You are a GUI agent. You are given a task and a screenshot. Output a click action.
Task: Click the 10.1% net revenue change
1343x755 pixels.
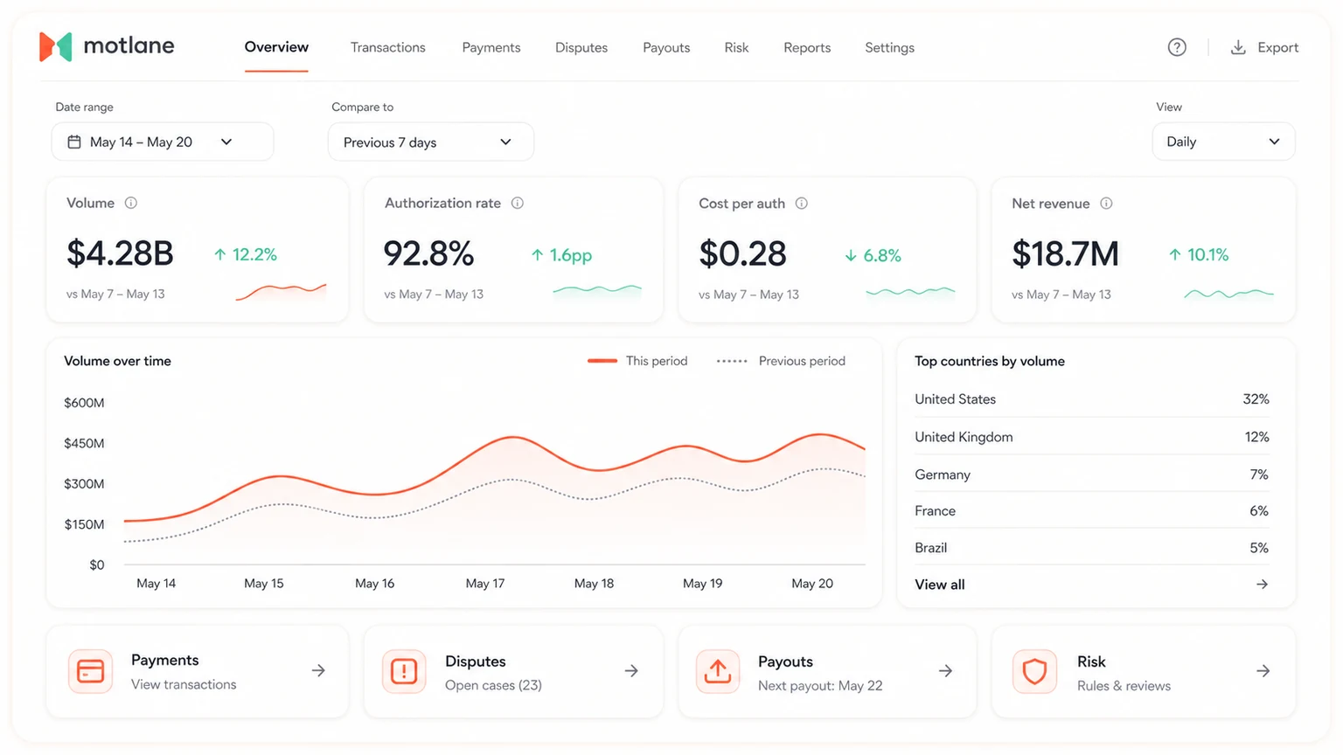coord(1199,254)
